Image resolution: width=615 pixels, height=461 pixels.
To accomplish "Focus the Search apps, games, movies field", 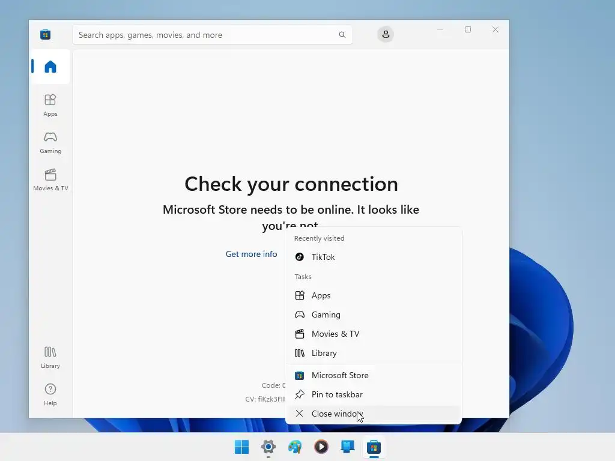I will (213, 35).
